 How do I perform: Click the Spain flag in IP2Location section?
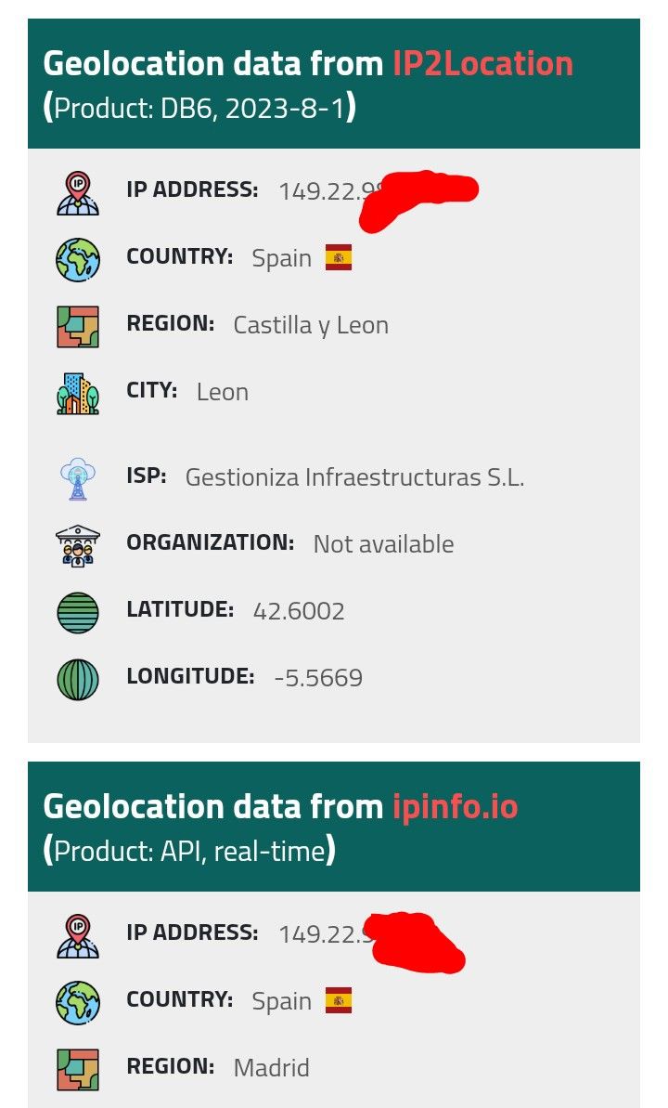tap(339, 257)
